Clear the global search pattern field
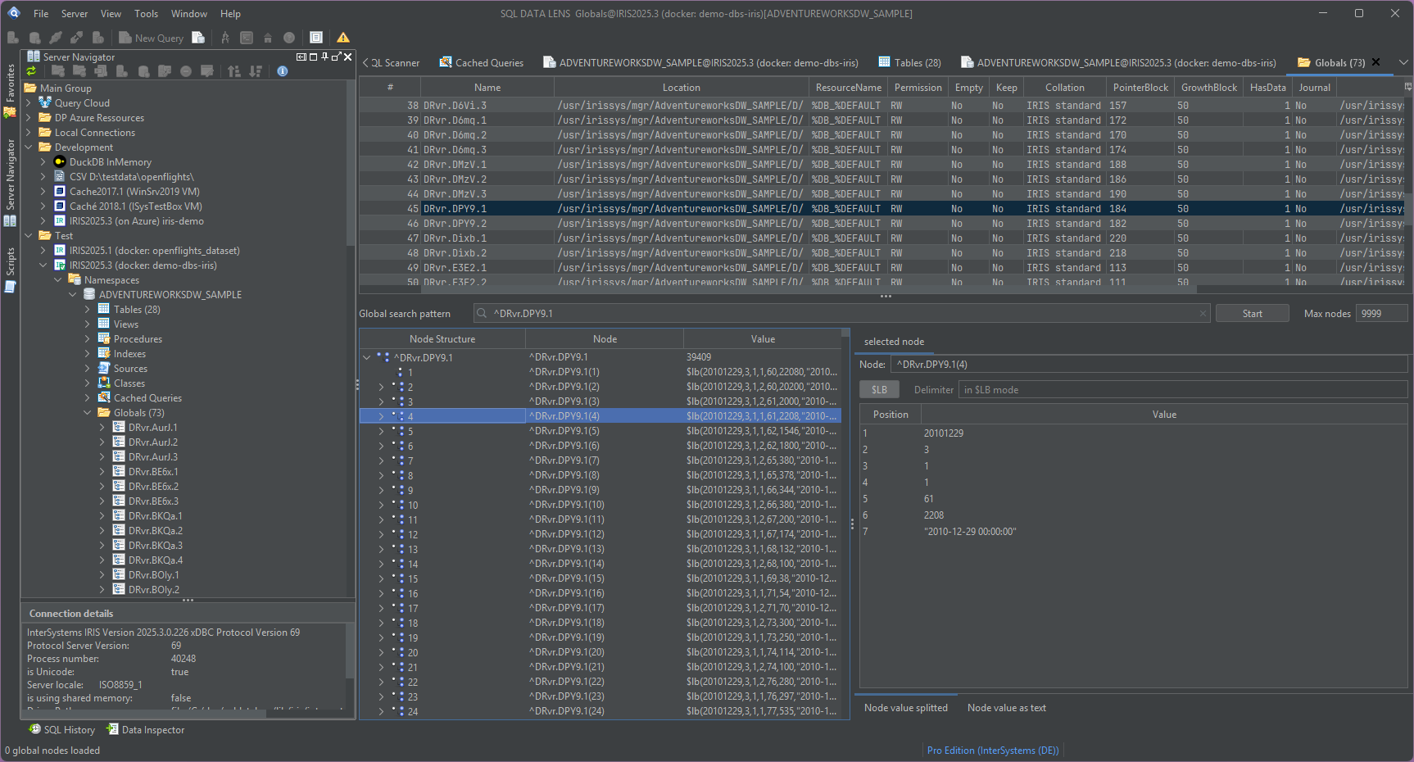Screen dimensions: 1414x762 point(1203,314)
